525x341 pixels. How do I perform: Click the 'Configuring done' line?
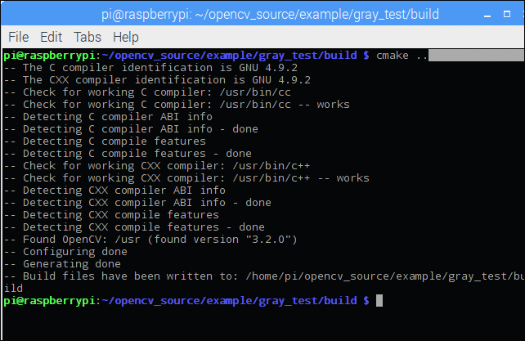coord(65,252)
